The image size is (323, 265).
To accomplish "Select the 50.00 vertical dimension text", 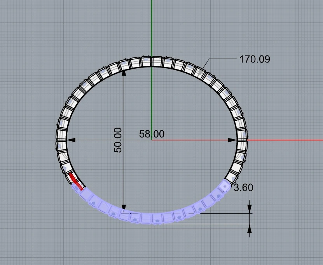I will point(118,140).
